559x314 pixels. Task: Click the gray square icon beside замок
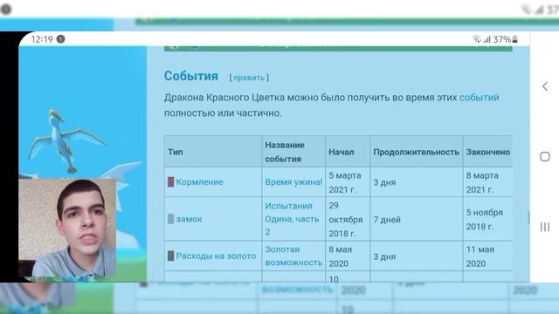coord(171,219)
